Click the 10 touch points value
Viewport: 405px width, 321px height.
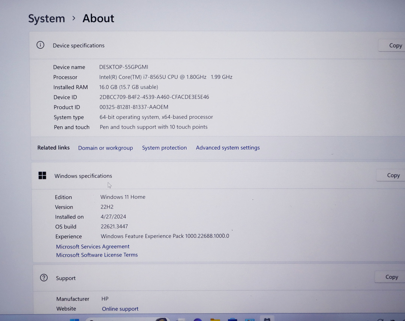[154, 127]
